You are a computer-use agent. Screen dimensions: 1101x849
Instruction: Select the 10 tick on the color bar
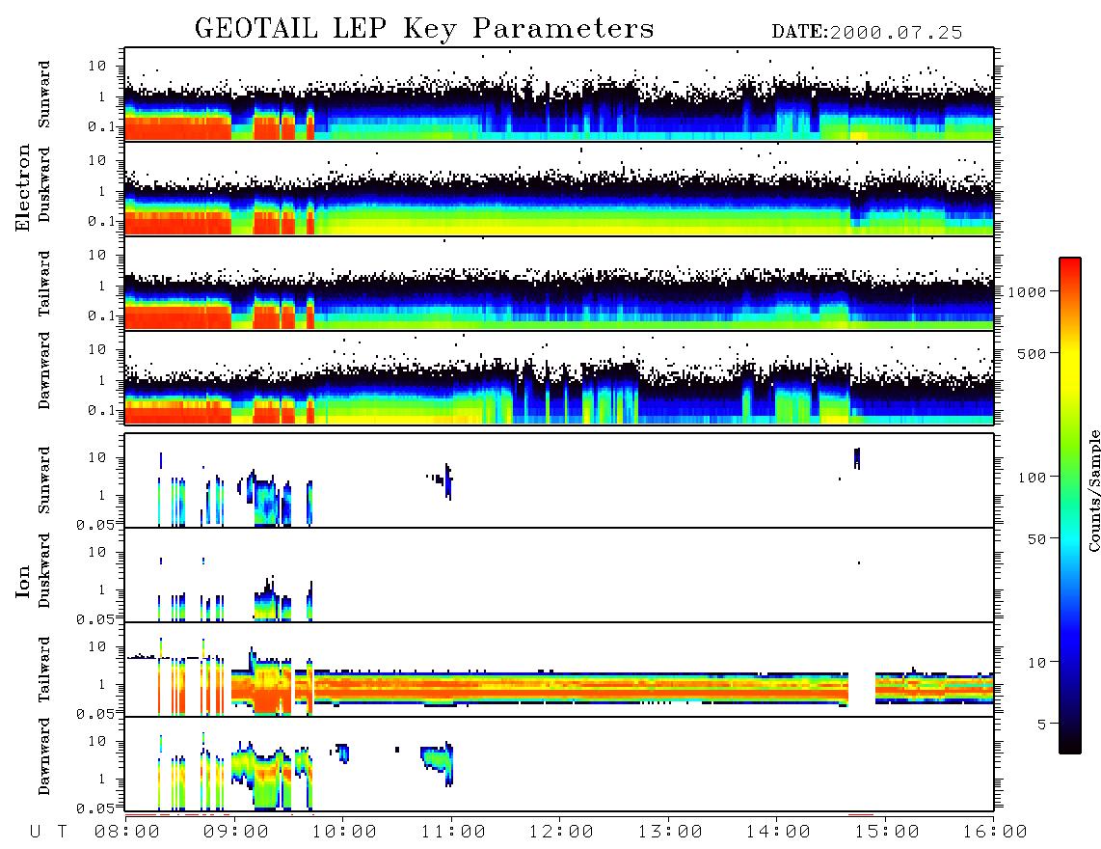(x=1036, y=663)
